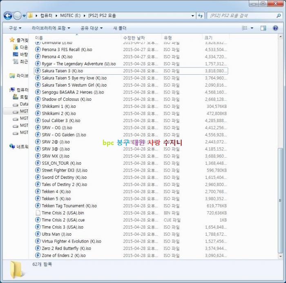Open the 공유 대상 menu
The width and height of the screenshot is (286, 283).
click(x=92, y=28)
